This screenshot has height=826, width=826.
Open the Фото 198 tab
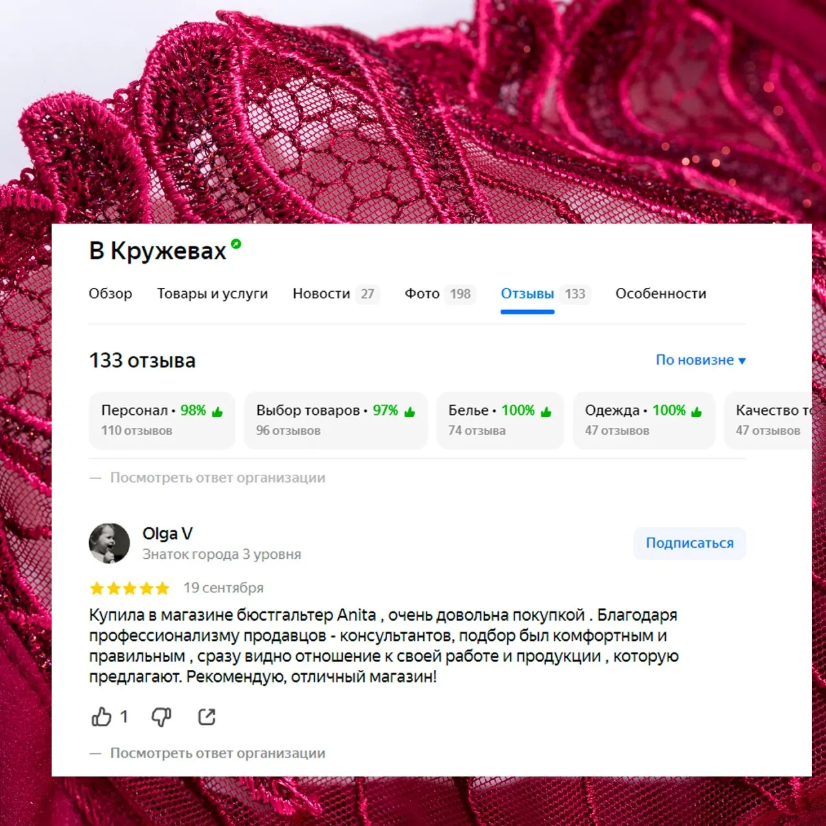point(440,294)
